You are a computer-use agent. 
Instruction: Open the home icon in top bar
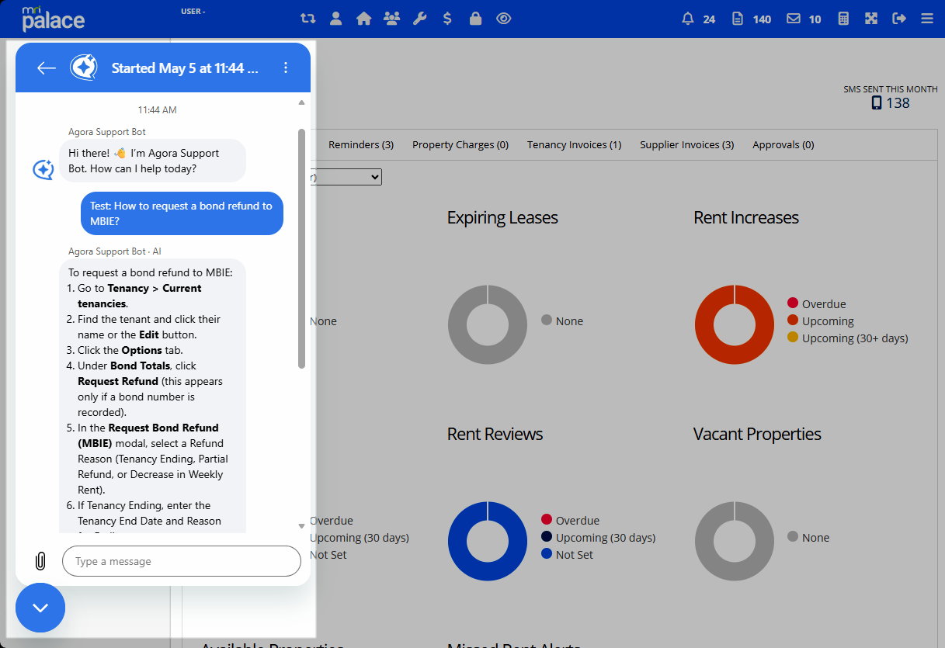coord(363,19)
